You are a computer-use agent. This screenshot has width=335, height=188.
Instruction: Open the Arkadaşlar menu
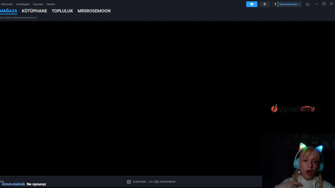coord(23,4)
